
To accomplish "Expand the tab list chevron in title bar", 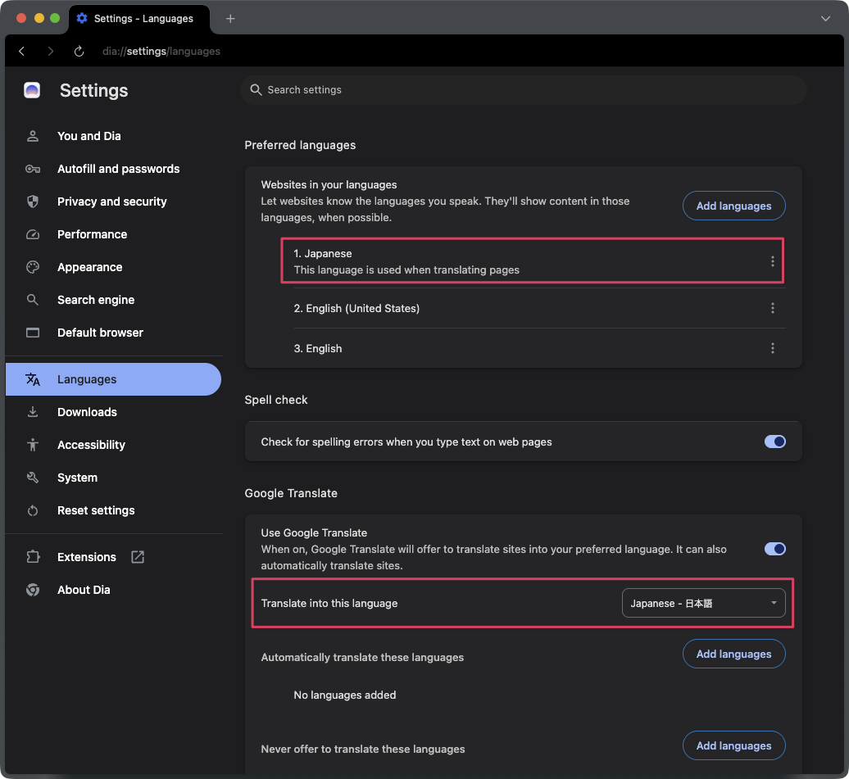I will 825,18.
